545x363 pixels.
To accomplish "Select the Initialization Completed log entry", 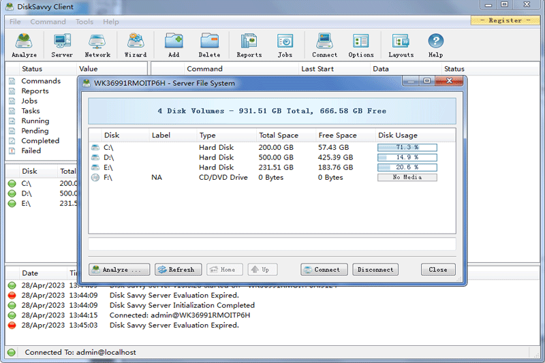I will point(182,305).
